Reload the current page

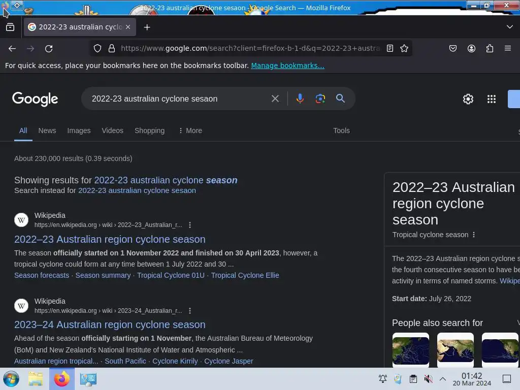click(49, 49)
